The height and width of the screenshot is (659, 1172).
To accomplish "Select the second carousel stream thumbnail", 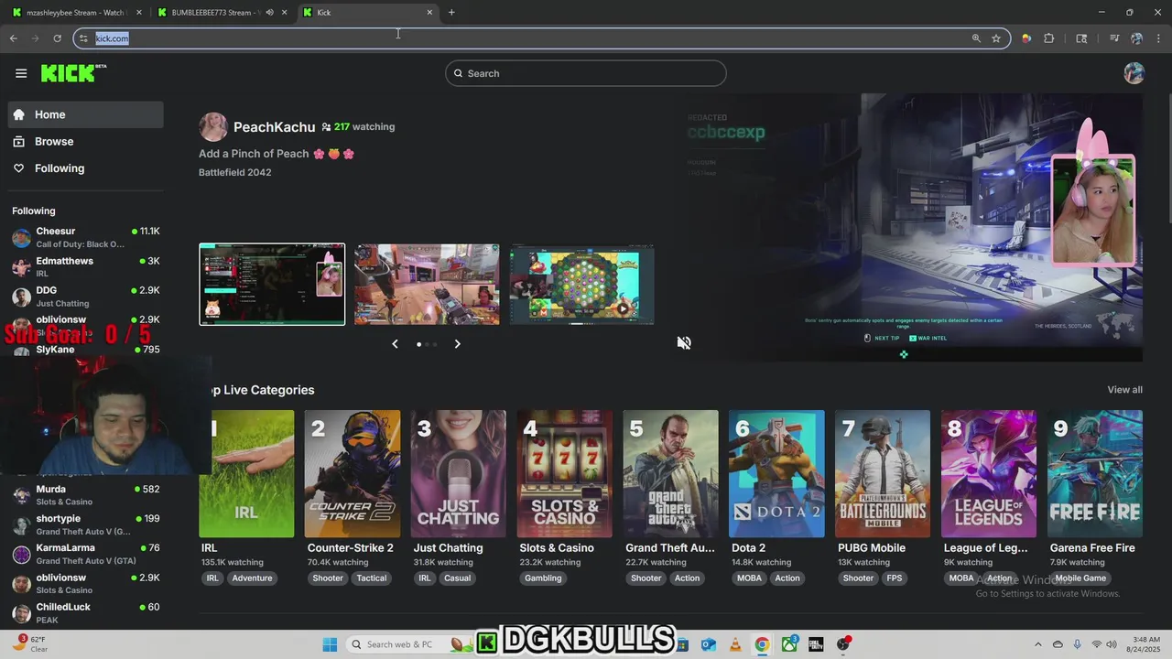I will point(427,284).
